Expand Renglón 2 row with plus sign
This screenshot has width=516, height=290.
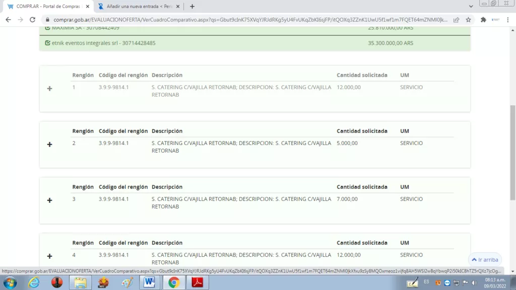(x=49, y=144)
